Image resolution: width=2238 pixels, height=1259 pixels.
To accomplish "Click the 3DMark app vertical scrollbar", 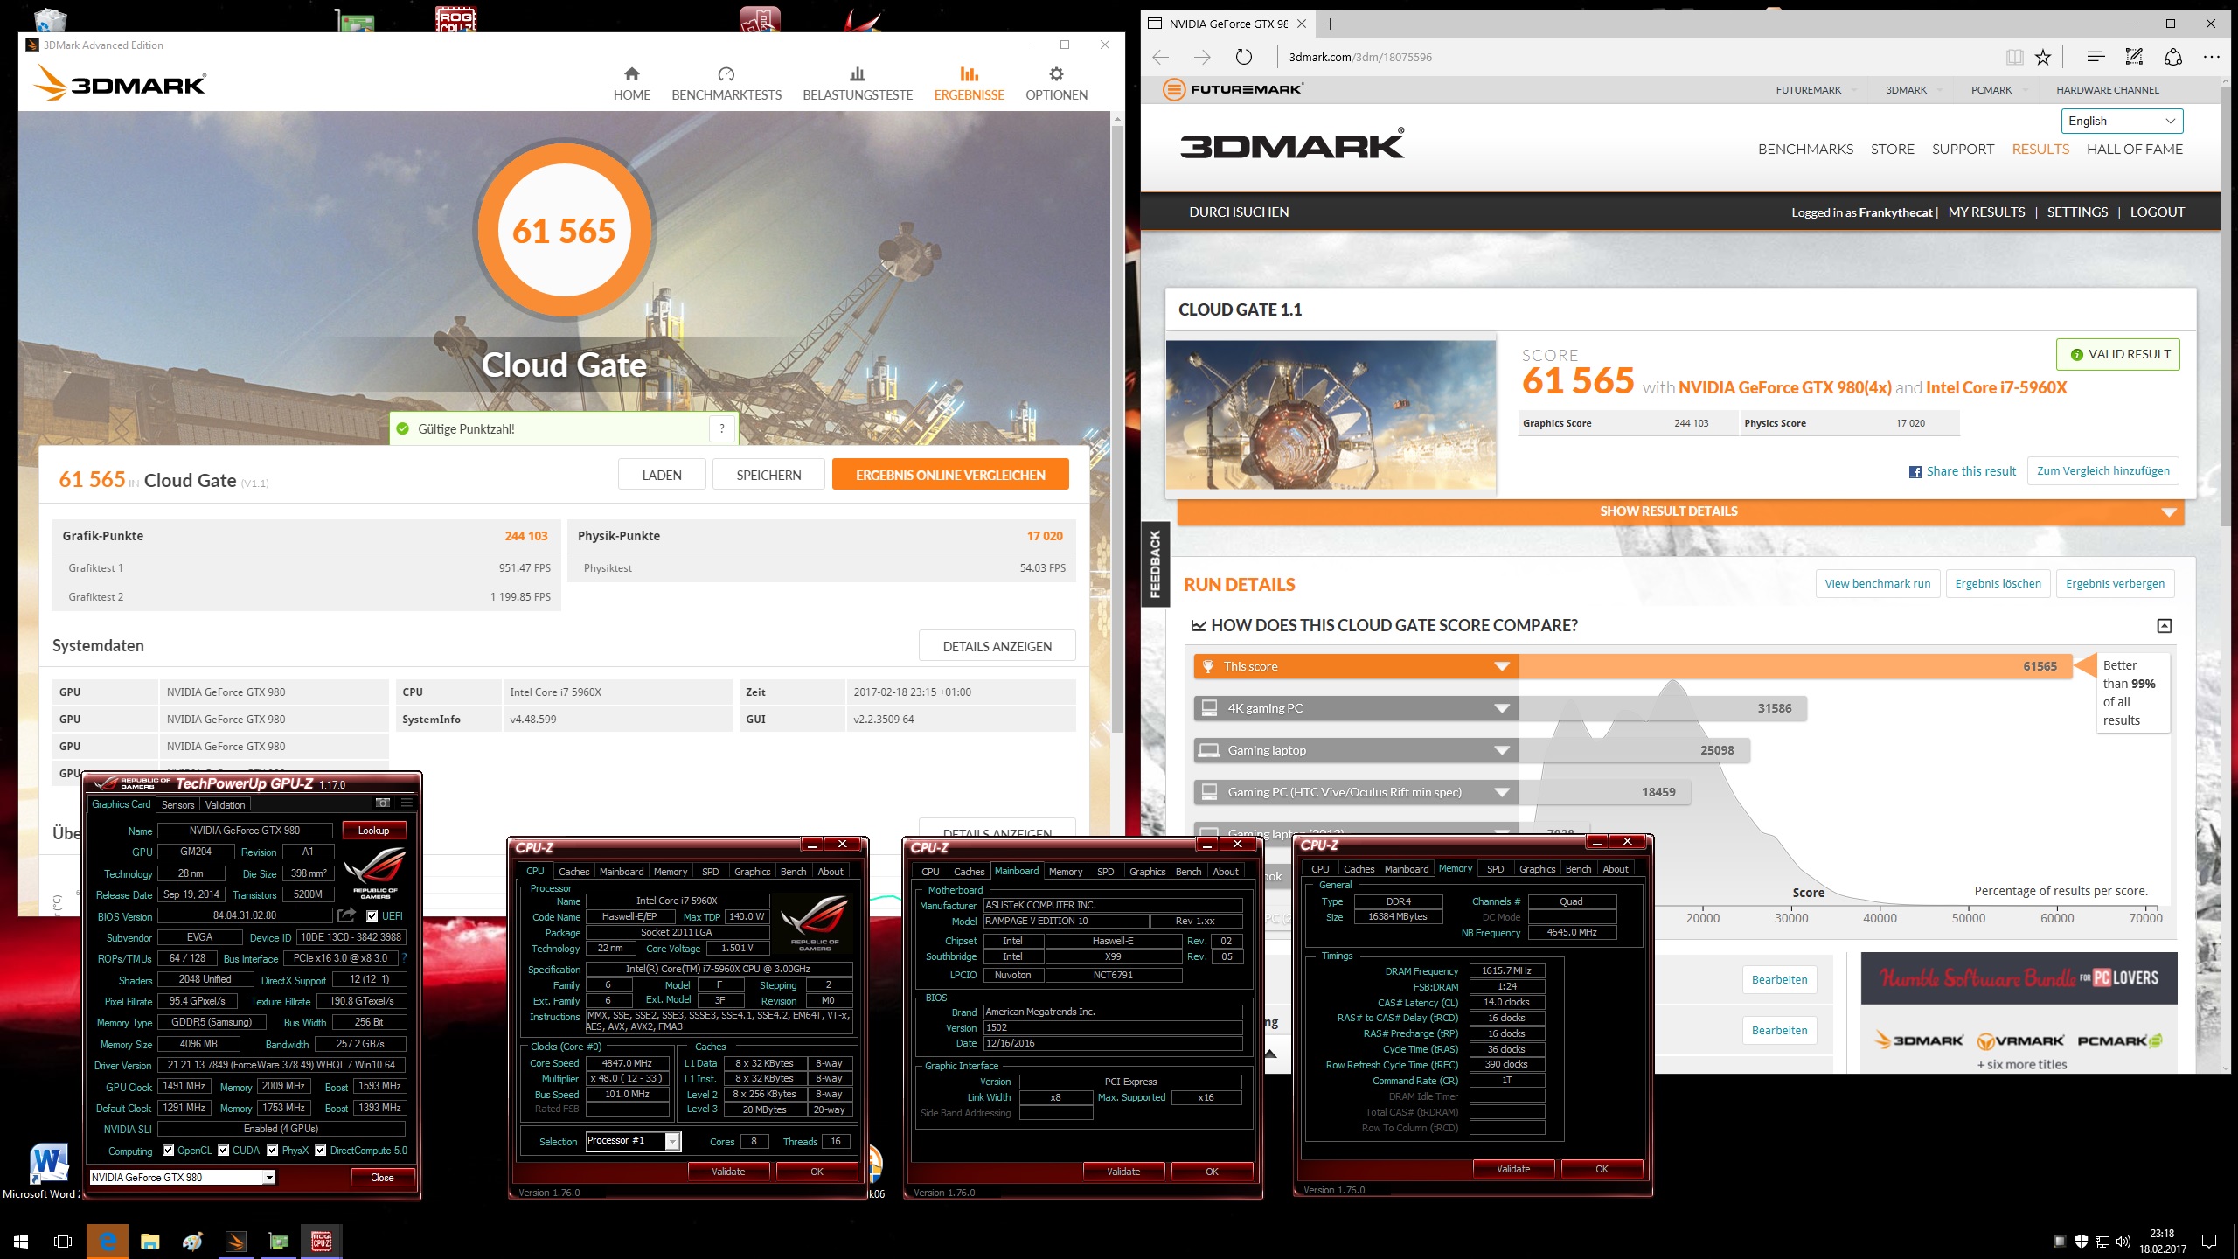I will coord(1117,428).
